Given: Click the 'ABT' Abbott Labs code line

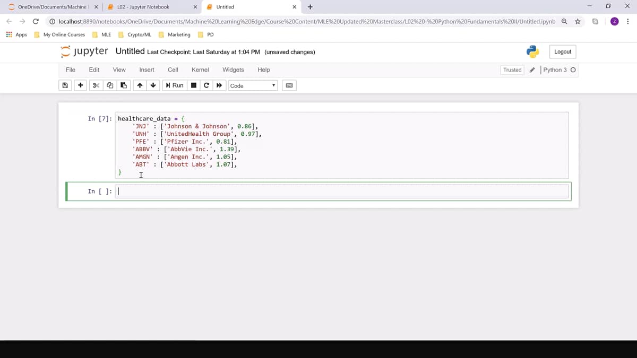Looking at the screenshot, I should click(x=185, y=164).
